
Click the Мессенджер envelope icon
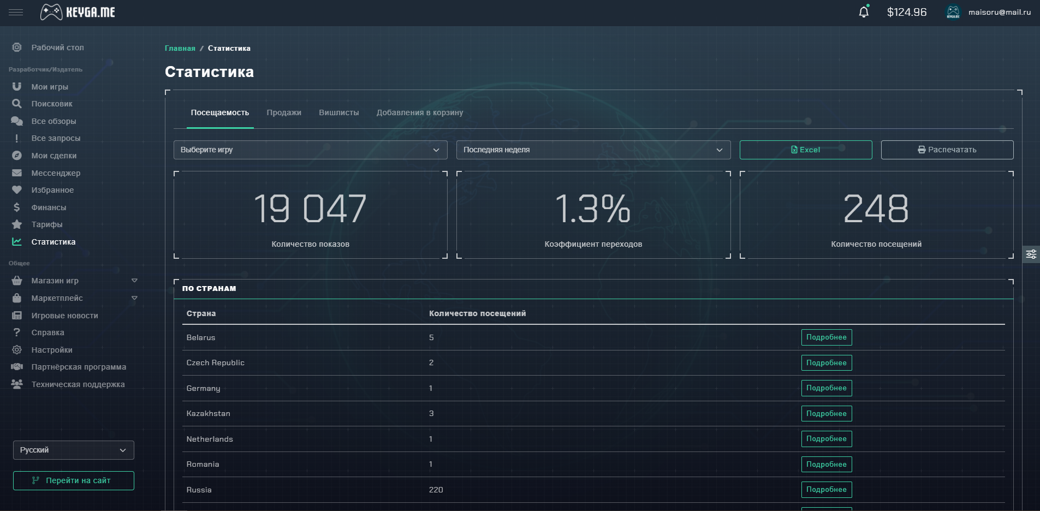[x=17, y=173]
